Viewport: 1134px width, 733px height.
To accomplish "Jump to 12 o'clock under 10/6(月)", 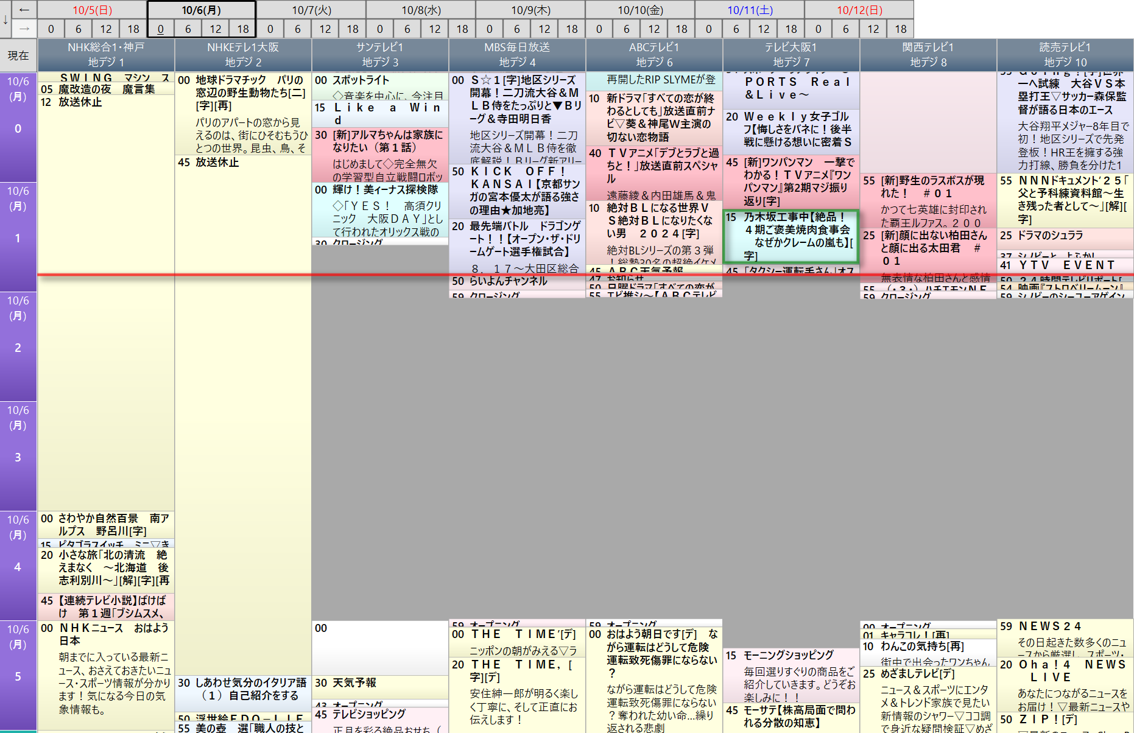I will (216, 29).
